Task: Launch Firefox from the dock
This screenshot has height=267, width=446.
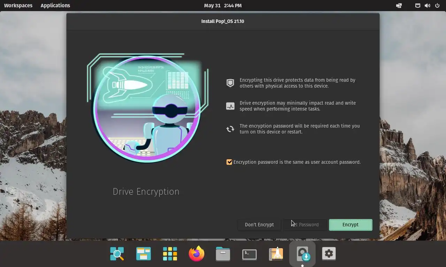Action: (197, 254)
